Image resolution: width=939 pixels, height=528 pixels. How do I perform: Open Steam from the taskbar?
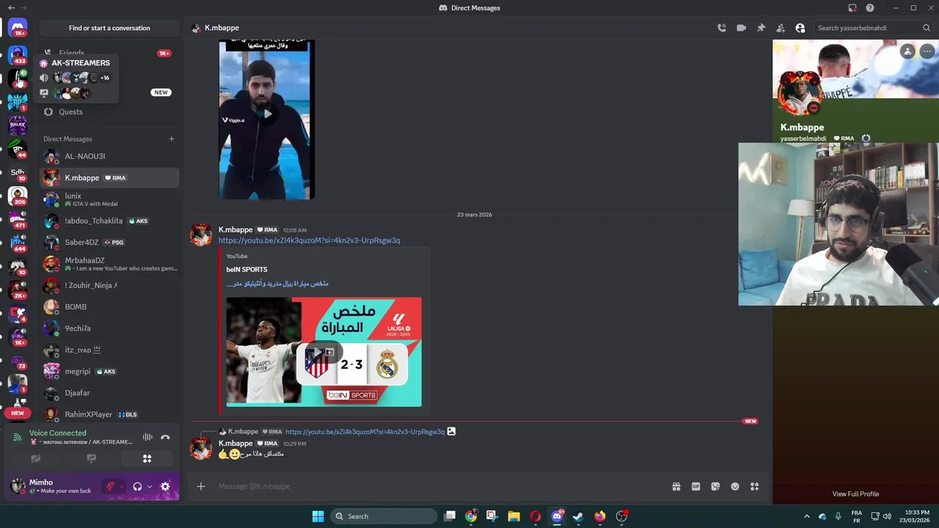coord(578,516)
